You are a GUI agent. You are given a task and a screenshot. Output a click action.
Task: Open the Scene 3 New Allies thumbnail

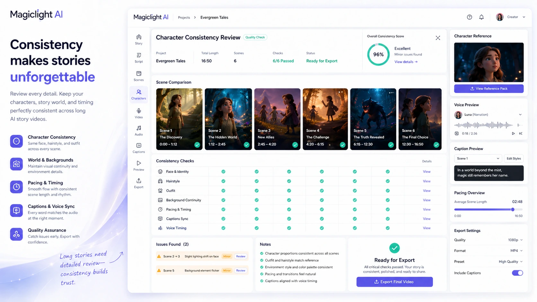click(x=277, y=119)
